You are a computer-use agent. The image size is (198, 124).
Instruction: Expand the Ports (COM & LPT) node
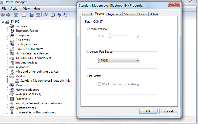[x=8, y=94]
